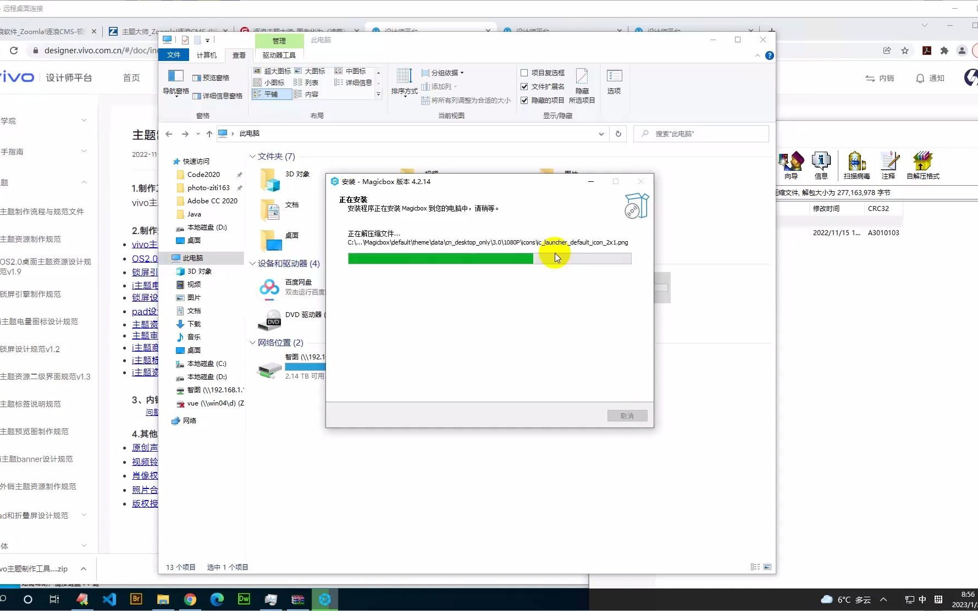Image resolution: width=978 pixels, height=611 pixels.
Task: Switch to Computer (计算机) ribbon tab
Action: coord(207,55)
